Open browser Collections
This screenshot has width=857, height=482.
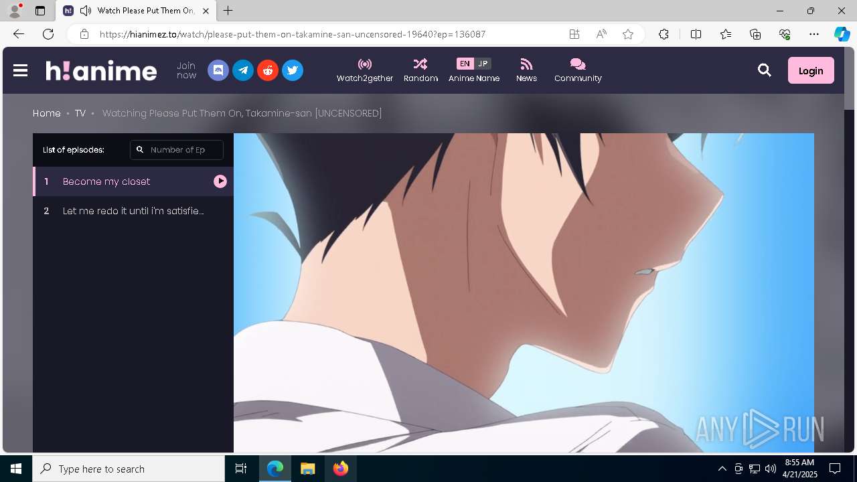(755, 34)
